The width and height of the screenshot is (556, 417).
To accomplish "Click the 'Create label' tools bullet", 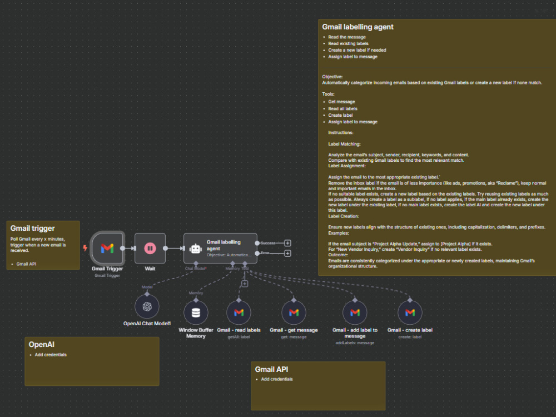I will tap(340, 115).
